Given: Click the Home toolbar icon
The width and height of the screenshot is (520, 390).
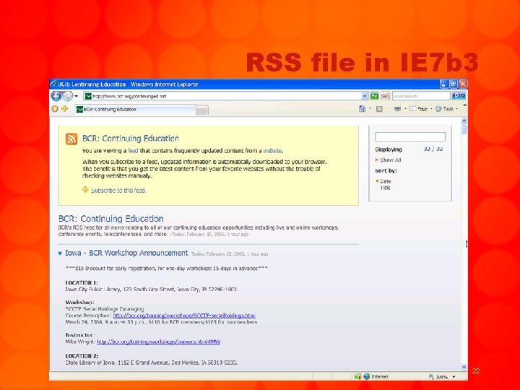Looking at the screenshot, I should click(362, 109).
